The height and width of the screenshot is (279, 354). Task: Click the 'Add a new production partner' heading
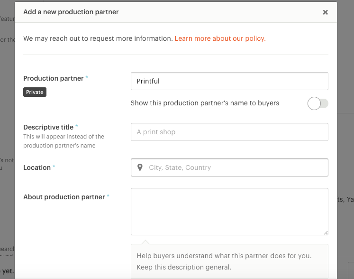click(x=71, y=12)
